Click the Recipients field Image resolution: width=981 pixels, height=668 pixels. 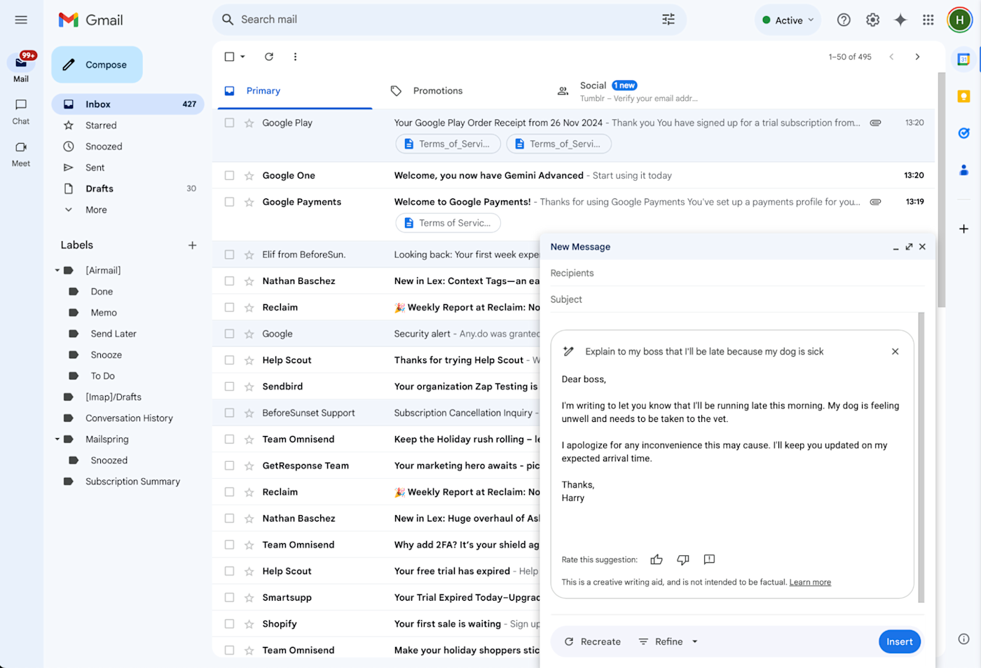pyautogui.click(x=737, y=273)
